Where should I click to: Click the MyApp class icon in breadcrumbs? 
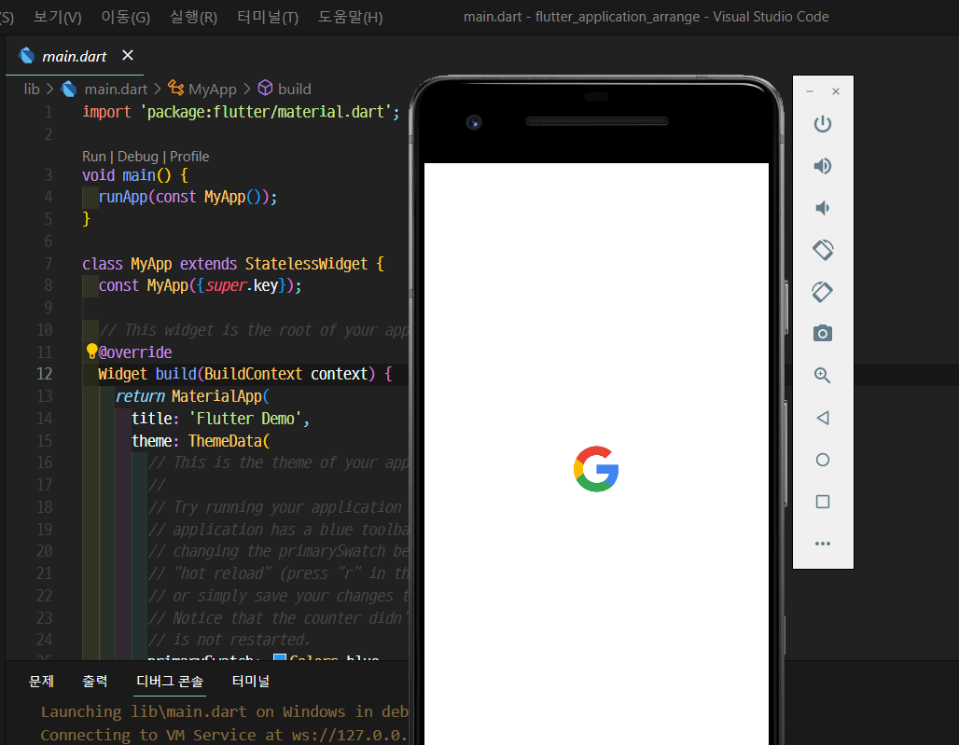[175, 88]
